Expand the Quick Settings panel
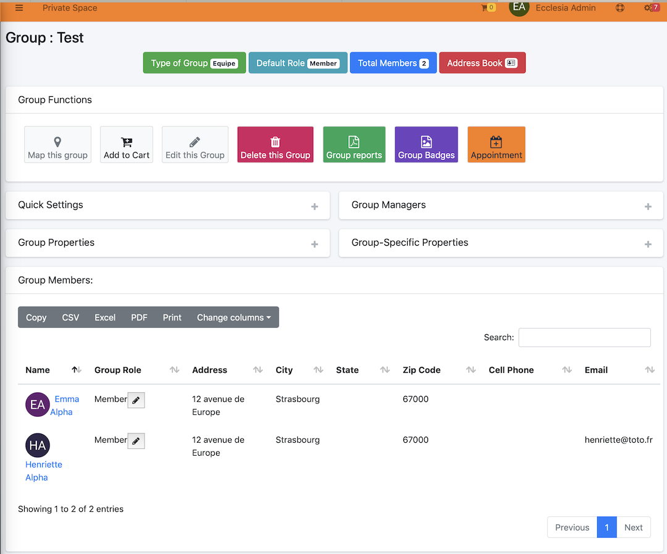667x554 pixels. point(314,207)
